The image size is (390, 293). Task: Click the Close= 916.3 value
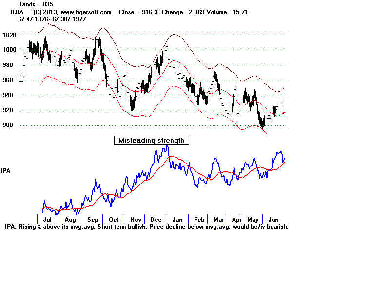coord(138,12)
